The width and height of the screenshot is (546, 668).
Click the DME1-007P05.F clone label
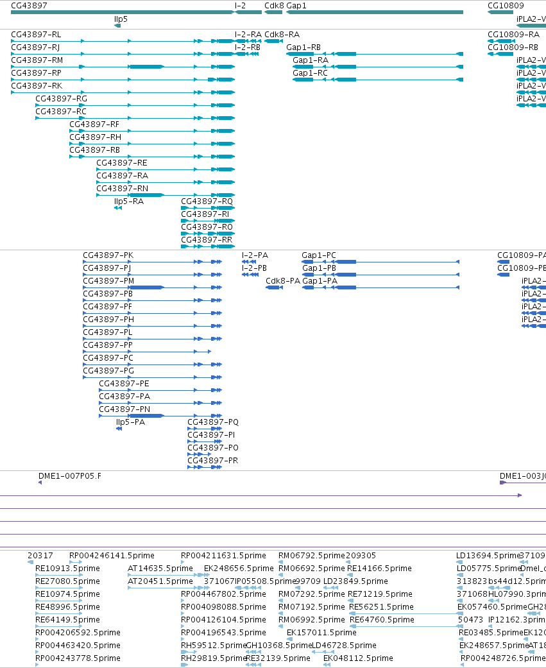(70, 476)
